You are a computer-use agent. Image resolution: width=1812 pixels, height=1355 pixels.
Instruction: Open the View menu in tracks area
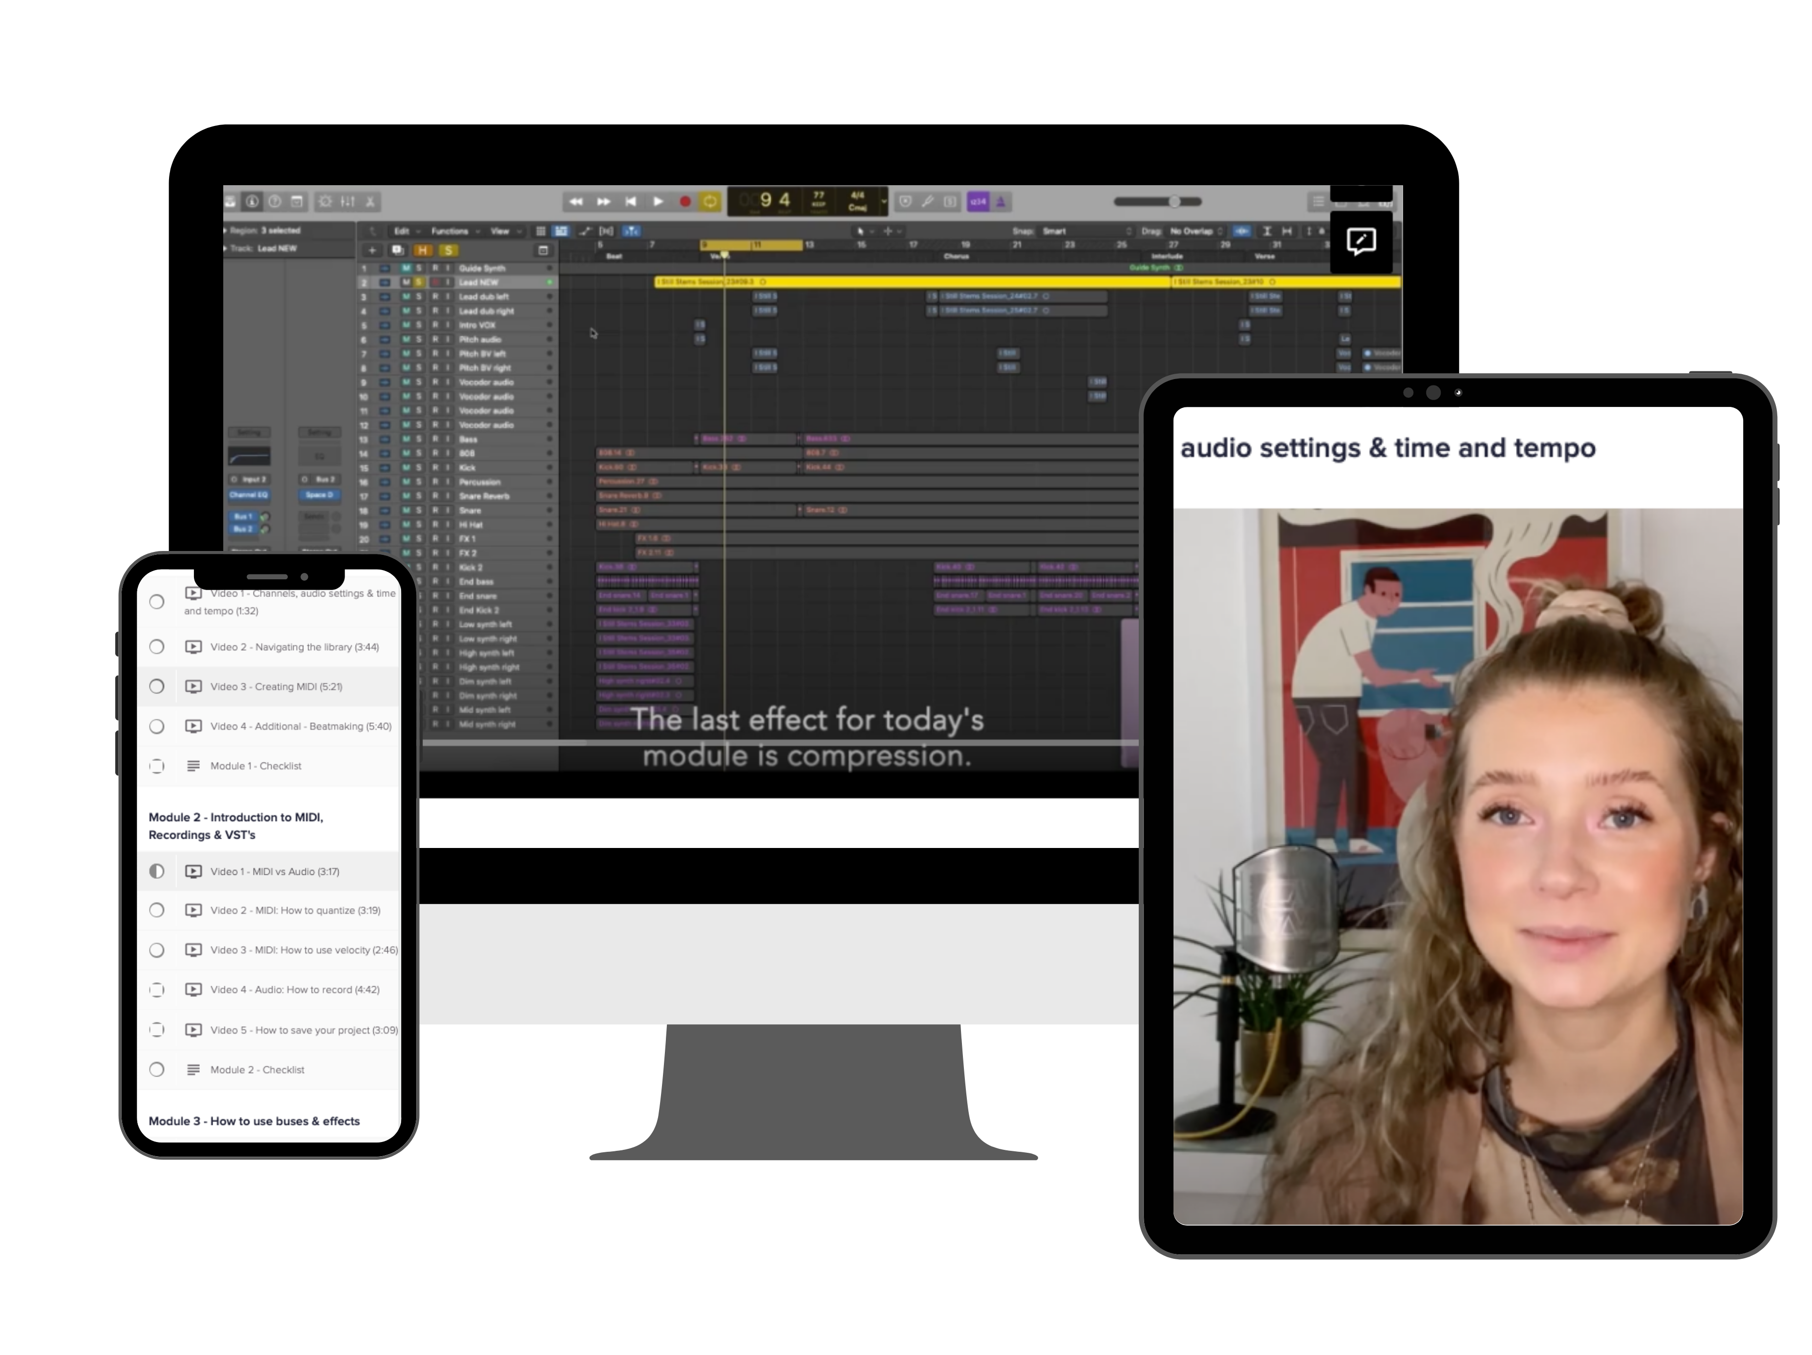[505, 231]
